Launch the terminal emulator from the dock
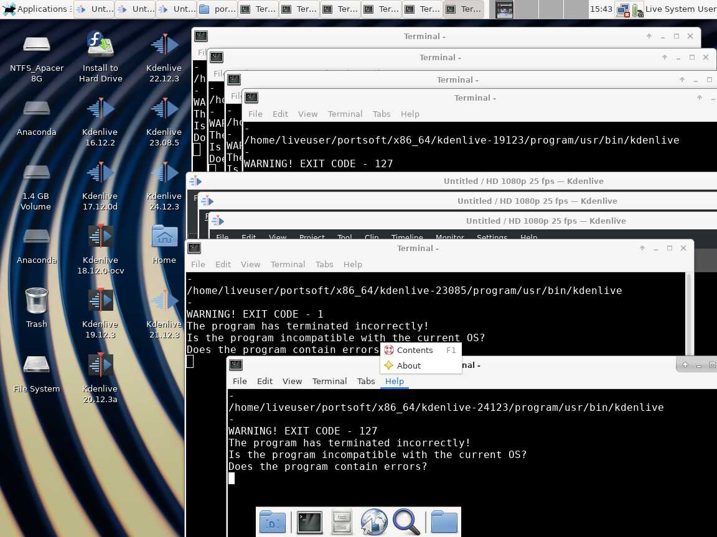The height and width of the screenshot is (537, 717). [x=309, y=522]
